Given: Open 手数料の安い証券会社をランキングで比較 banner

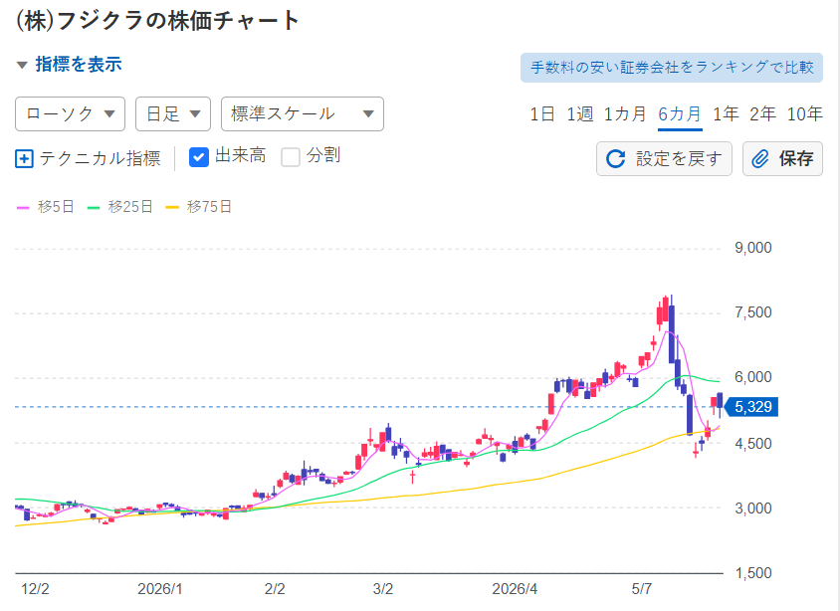Looking at the screenshot, I should pyautogui.click(x=671, y=68).
